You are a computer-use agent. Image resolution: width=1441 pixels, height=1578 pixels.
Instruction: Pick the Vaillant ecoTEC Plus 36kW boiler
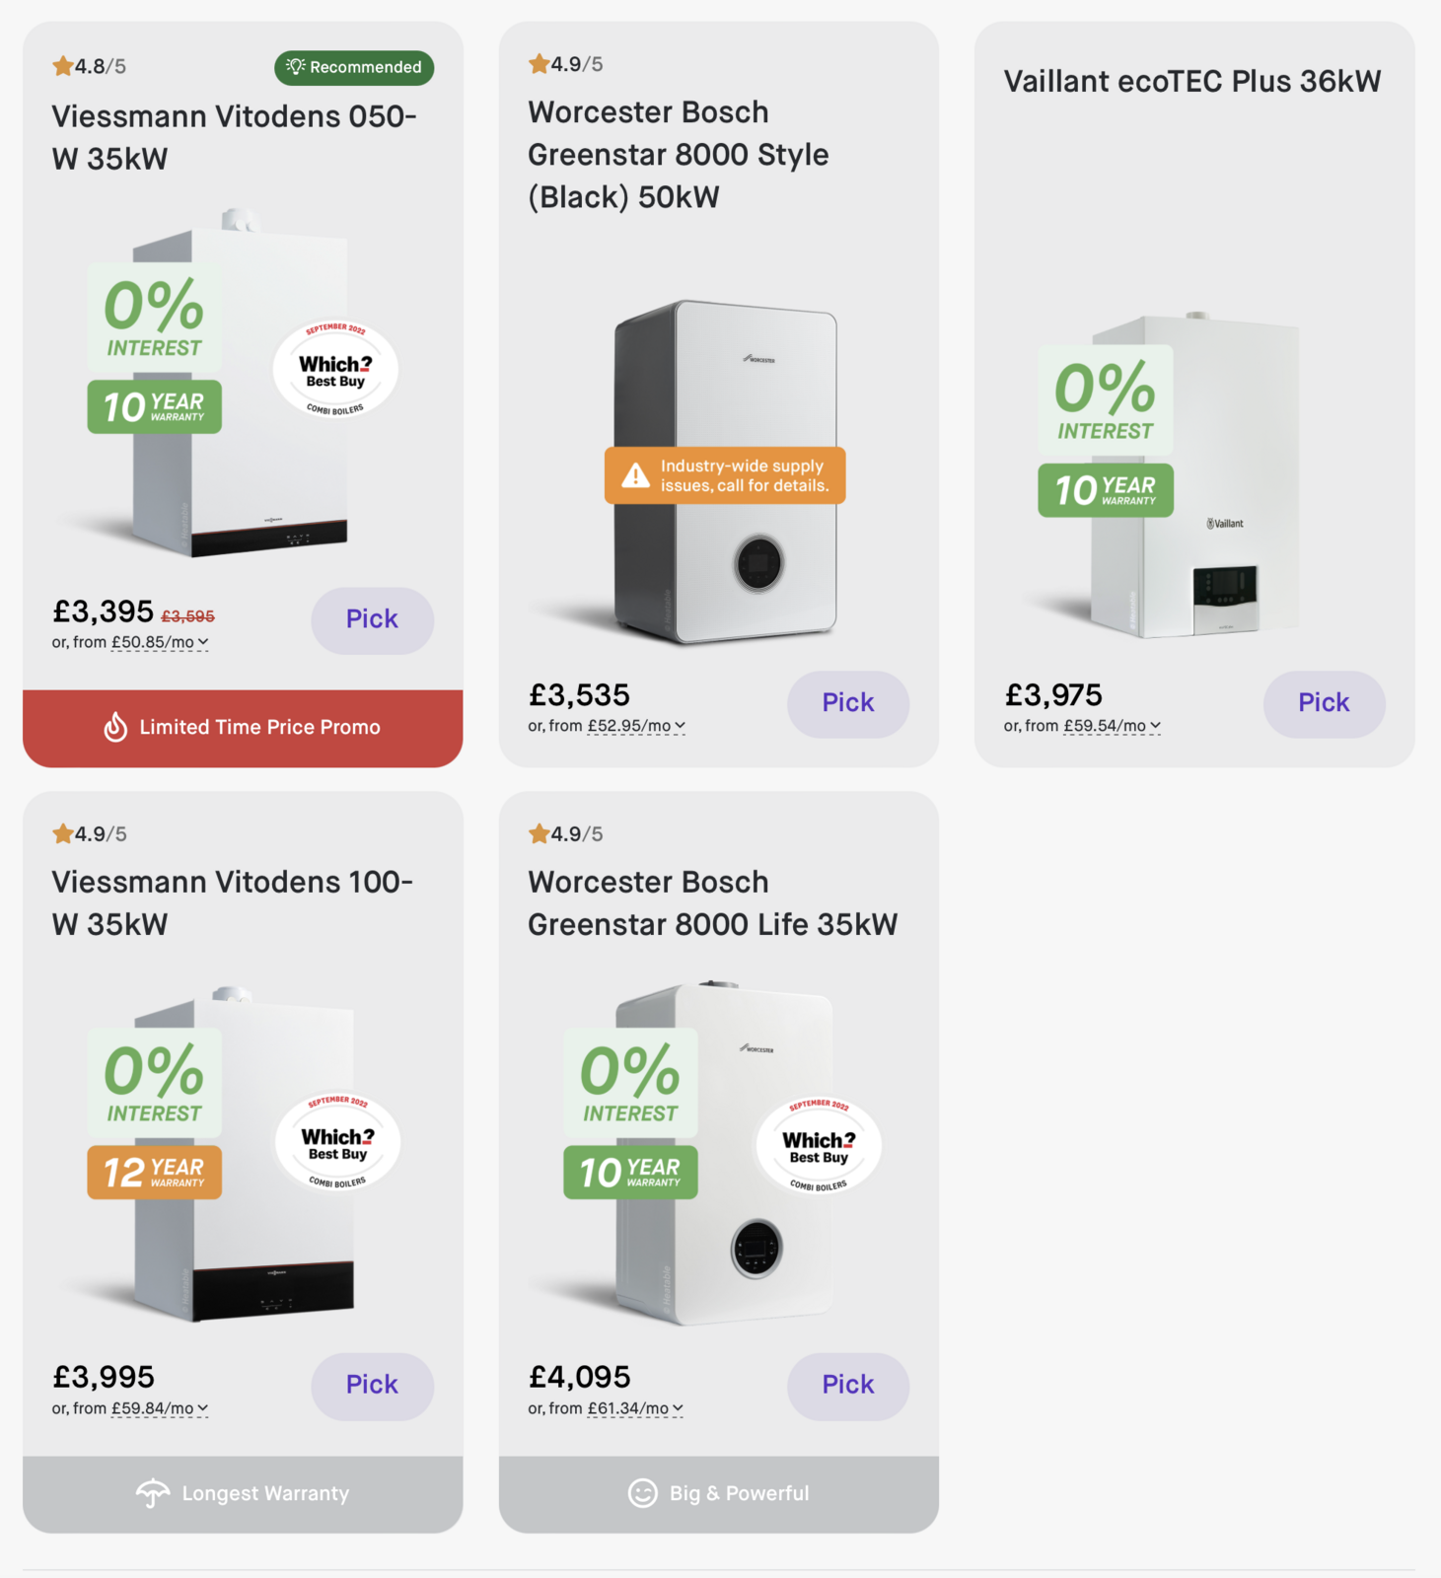point(1324,703)
